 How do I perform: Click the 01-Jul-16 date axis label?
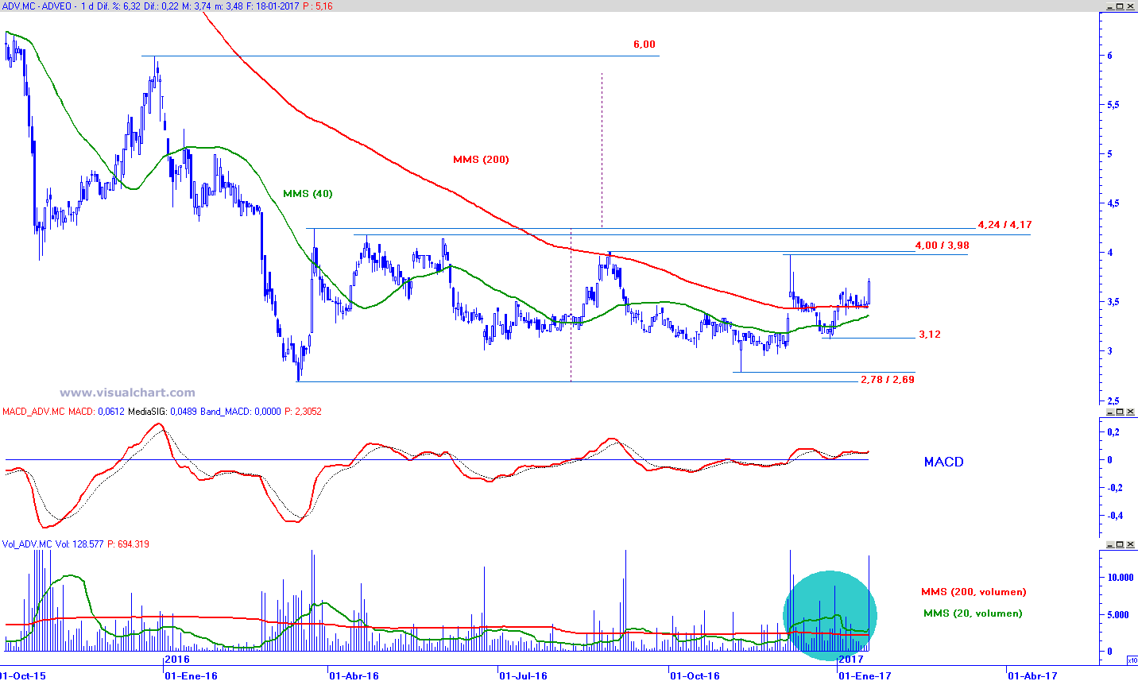(523, 676)
